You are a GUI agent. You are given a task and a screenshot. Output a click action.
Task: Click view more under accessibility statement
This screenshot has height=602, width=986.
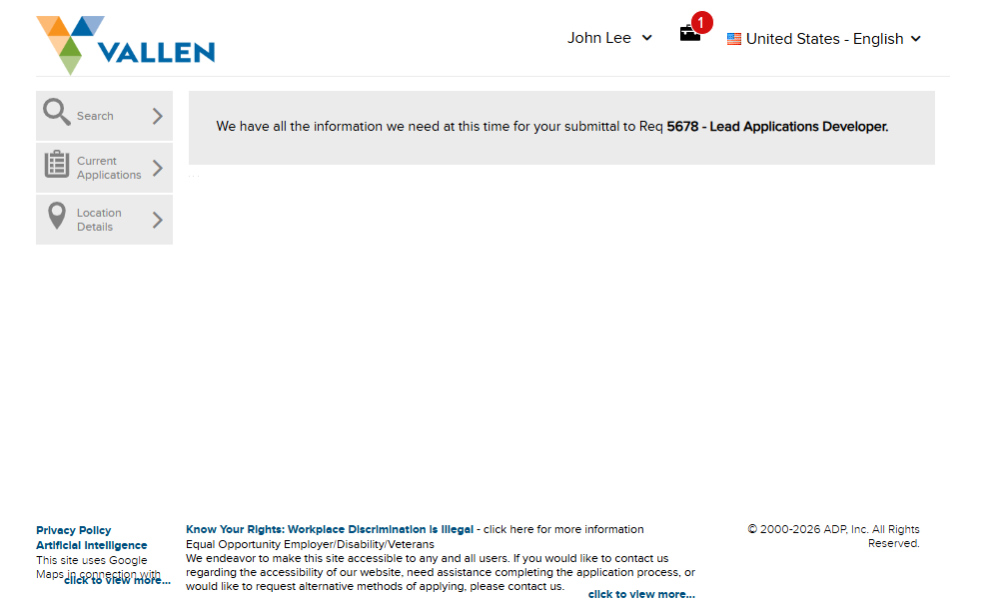[x=641, y=594]
